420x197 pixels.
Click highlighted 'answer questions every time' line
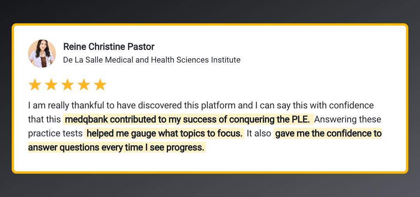[117, 147]
